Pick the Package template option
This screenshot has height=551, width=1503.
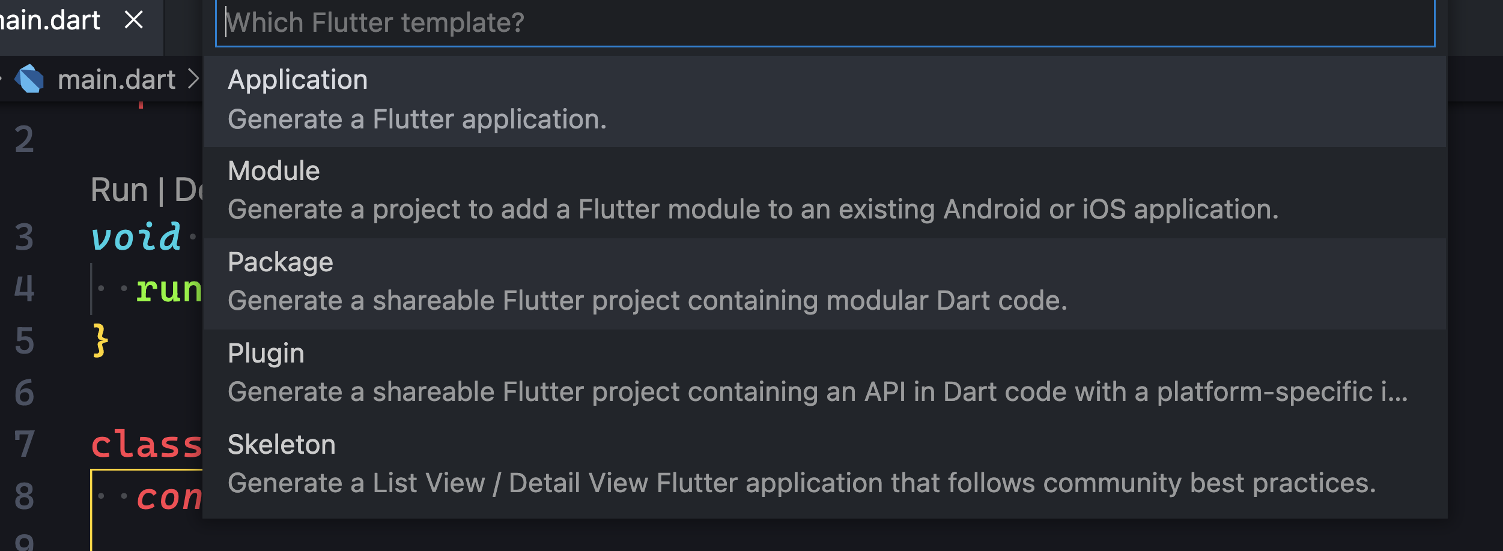point(824,282)
